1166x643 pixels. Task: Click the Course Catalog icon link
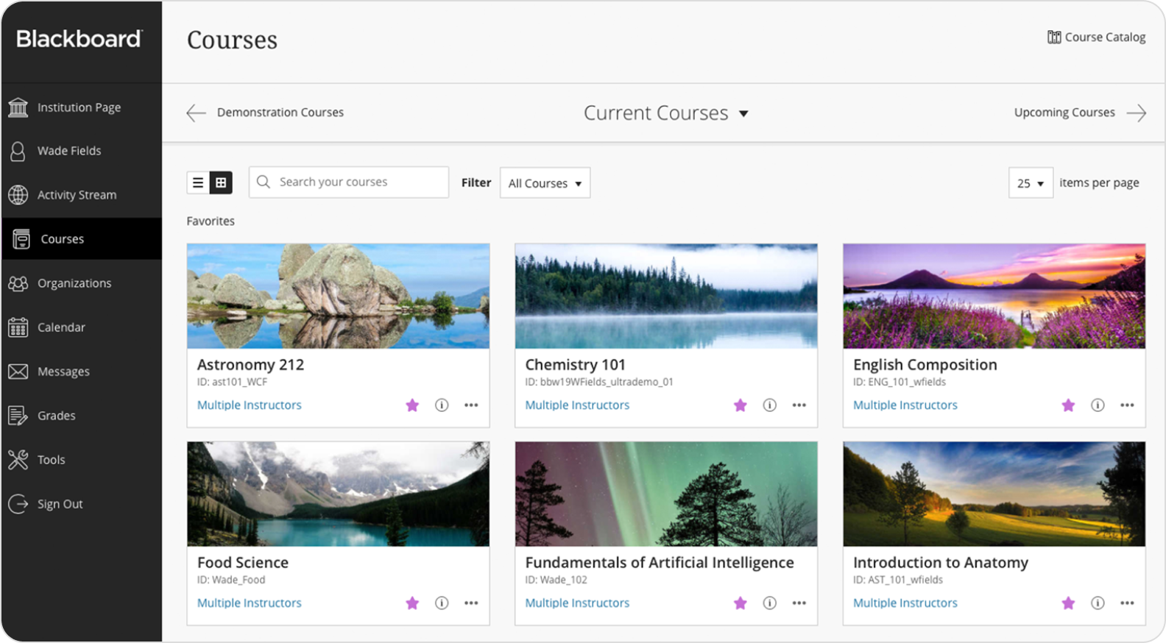(x=1054, y=38)
